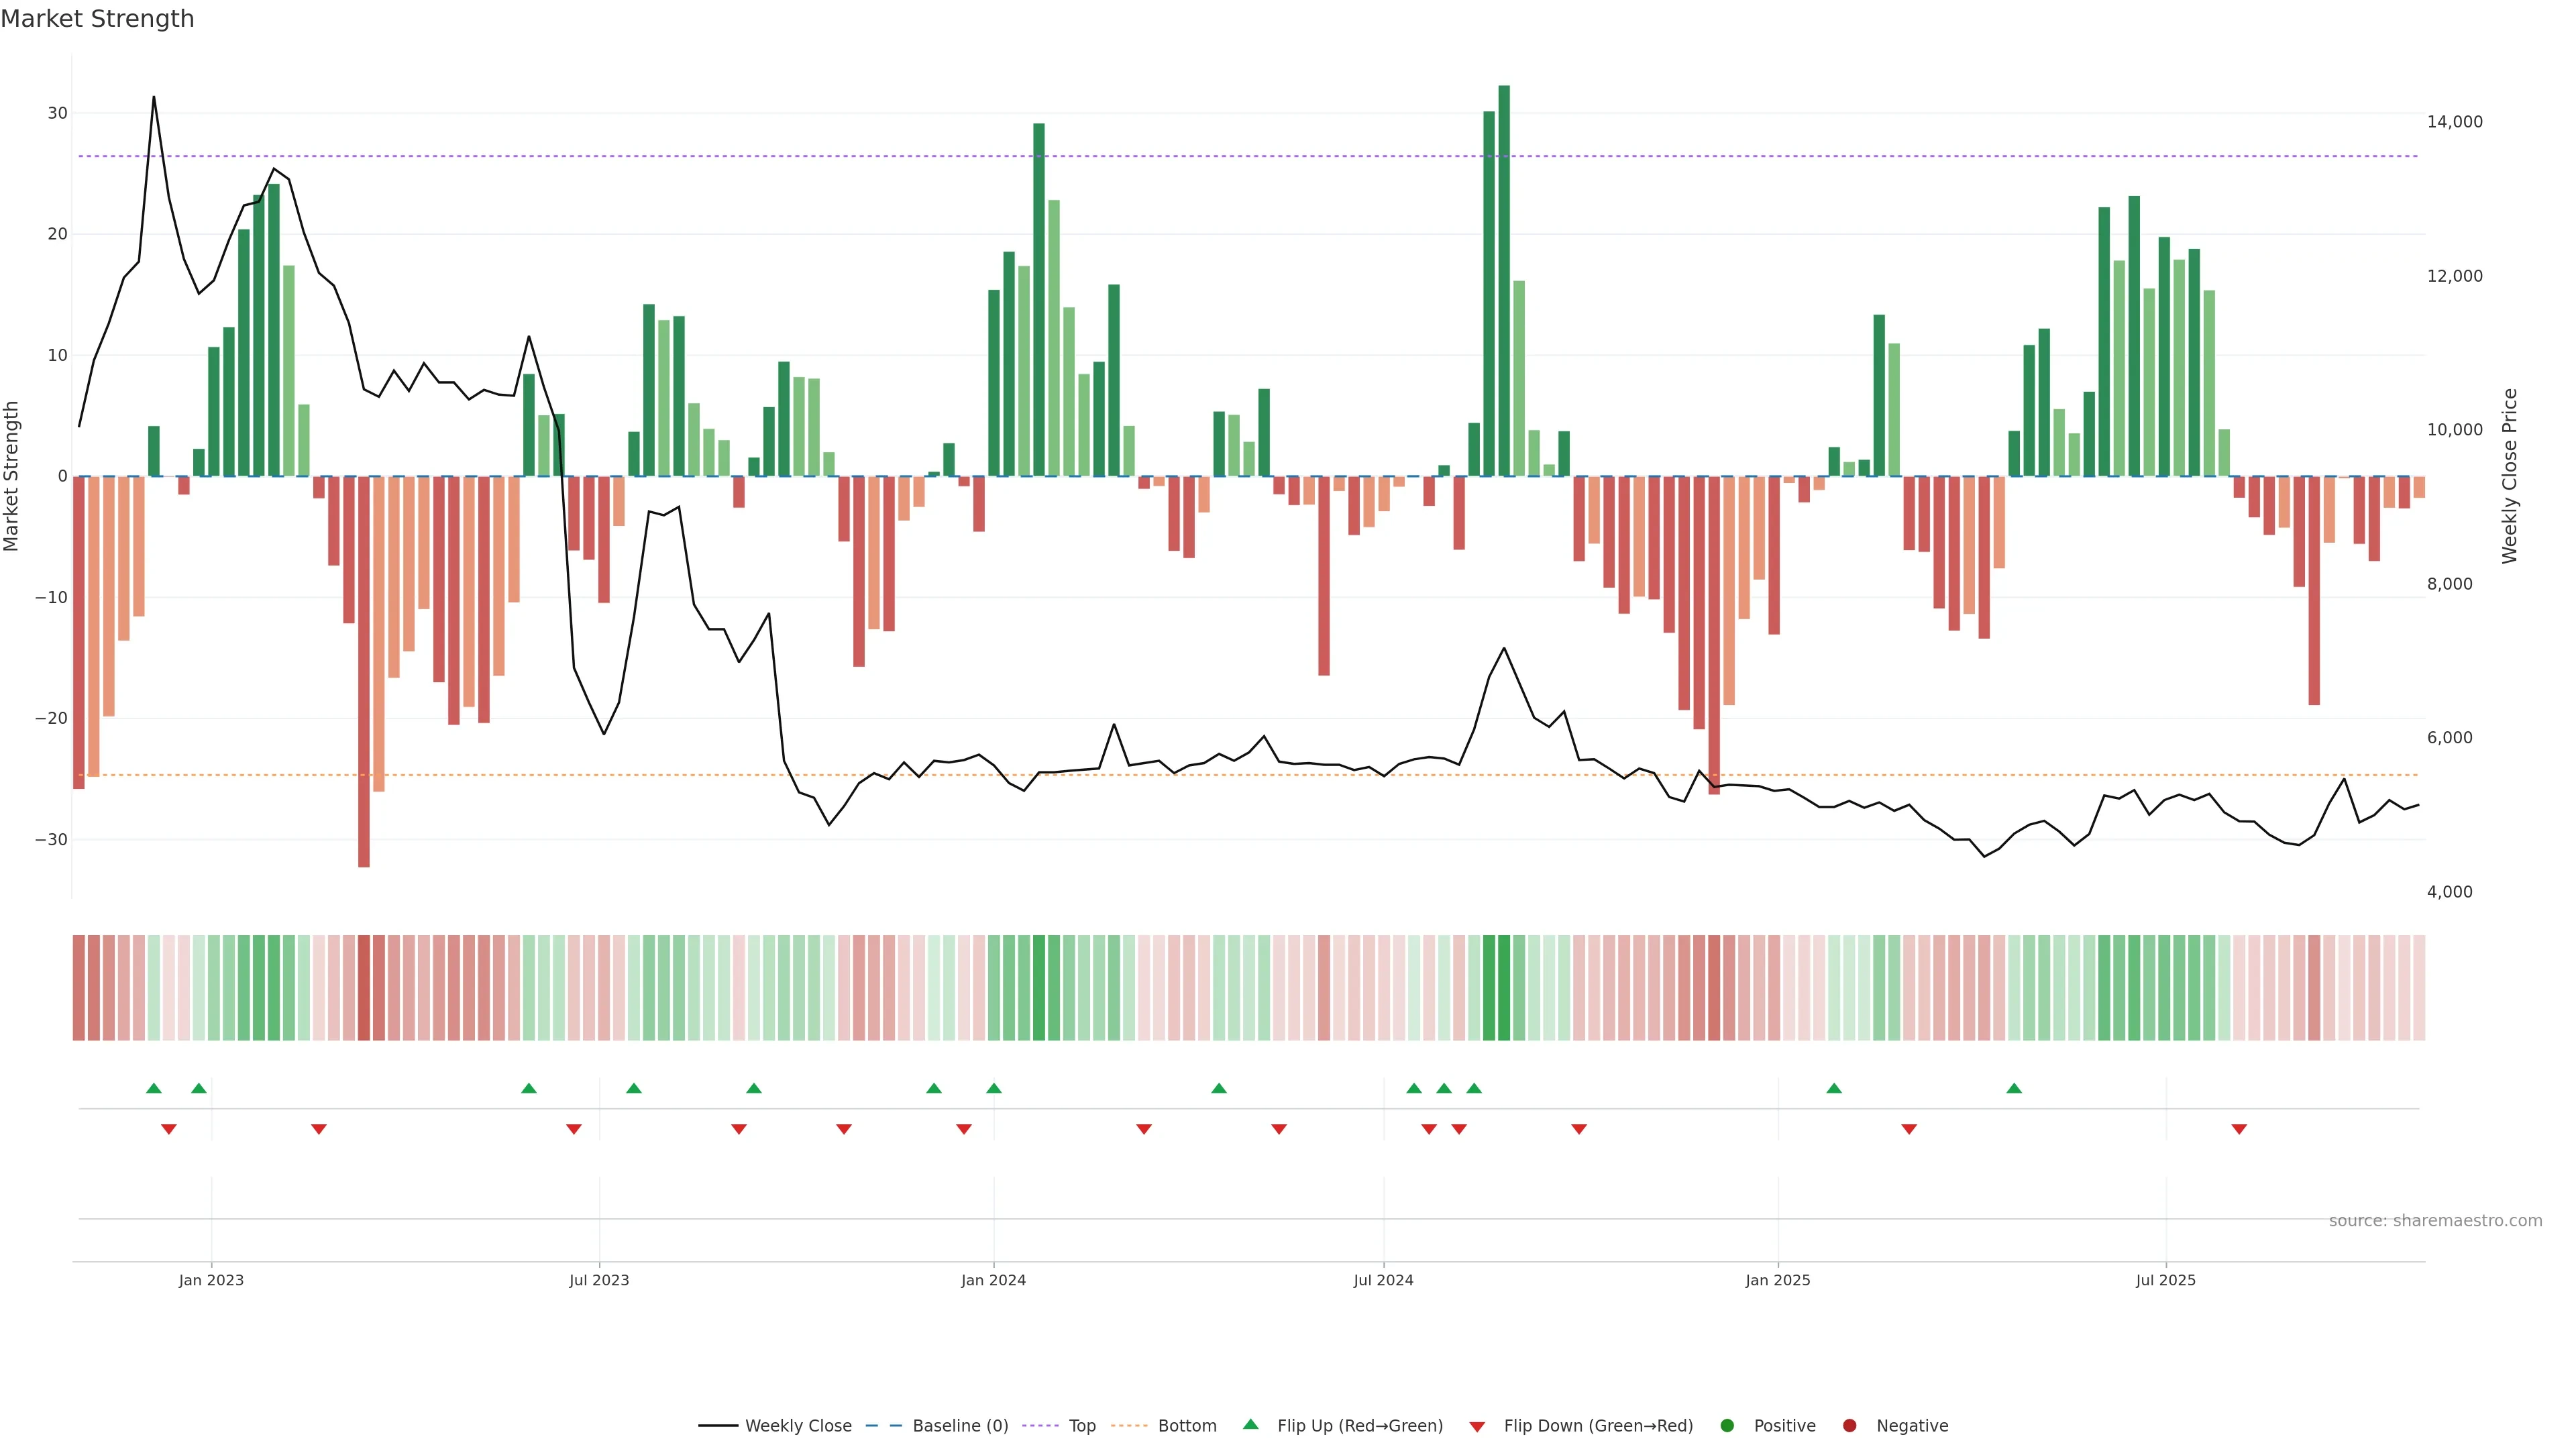Click the Jan 2024 x-axis label

point(993,1280)
